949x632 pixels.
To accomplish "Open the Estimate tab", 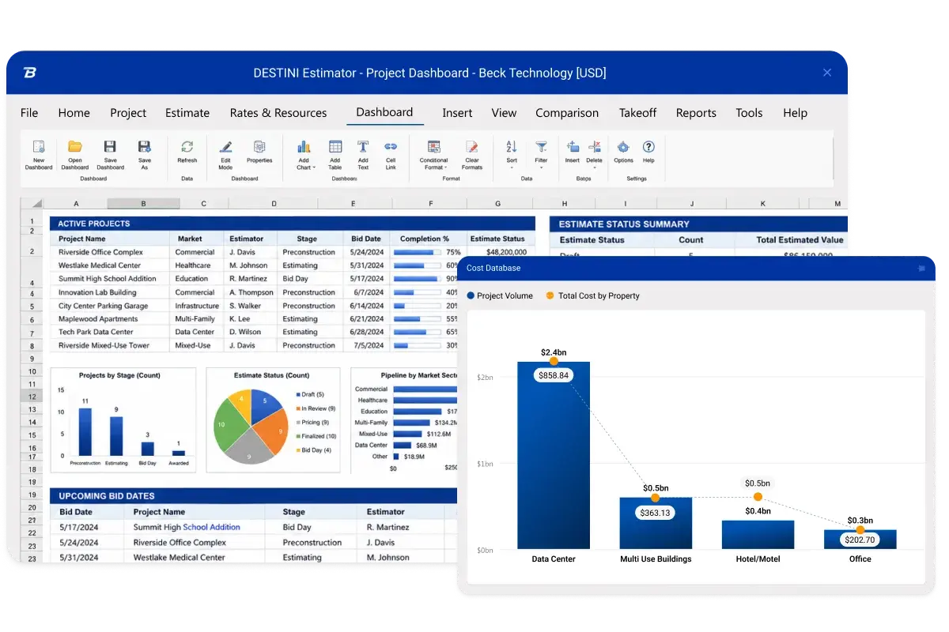I will [187, 113].
